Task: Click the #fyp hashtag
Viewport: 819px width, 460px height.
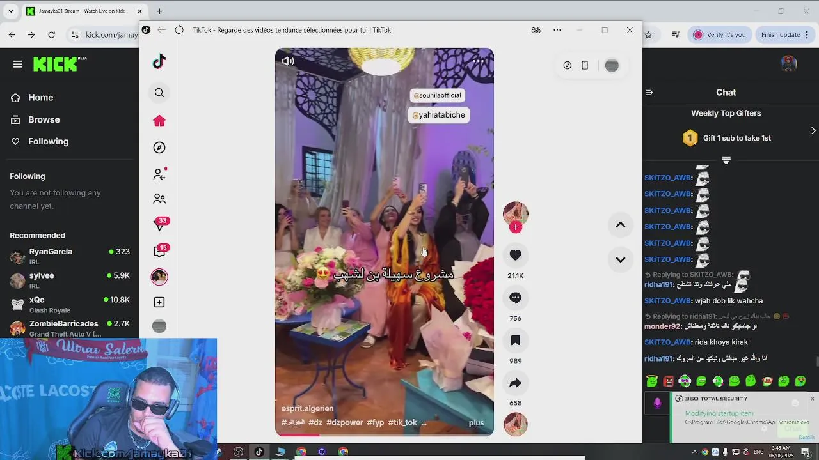Action: [376, 423]
